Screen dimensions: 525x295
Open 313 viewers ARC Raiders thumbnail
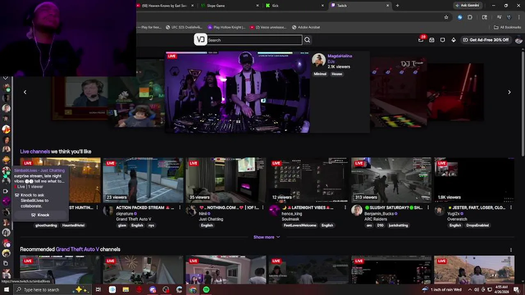tap(391, 180)
